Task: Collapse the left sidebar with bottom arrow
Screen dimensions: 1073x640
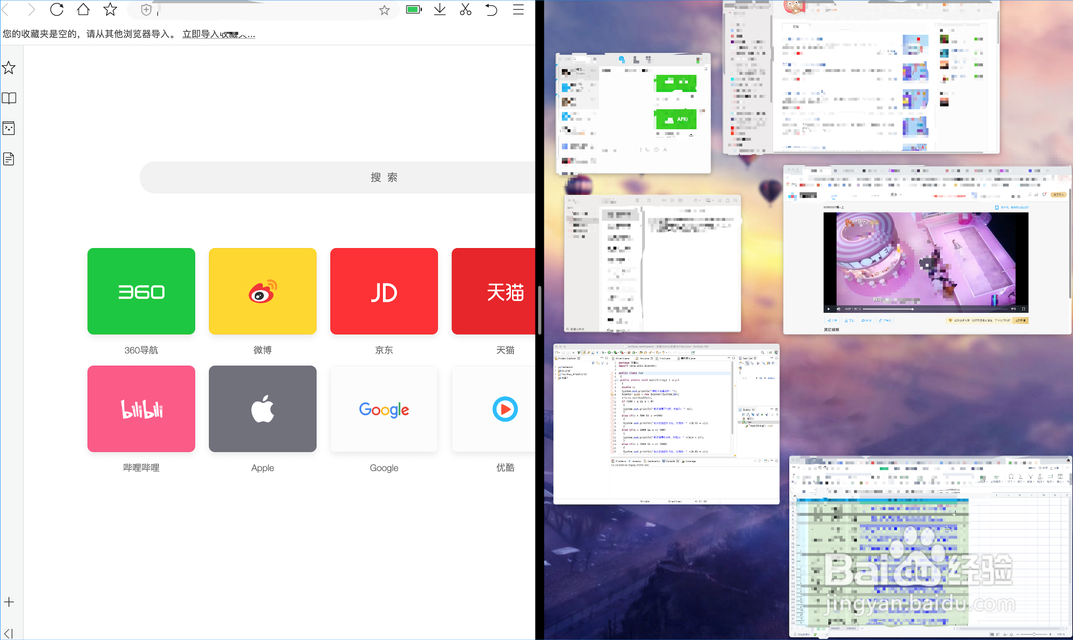Action: coord(9,633)
